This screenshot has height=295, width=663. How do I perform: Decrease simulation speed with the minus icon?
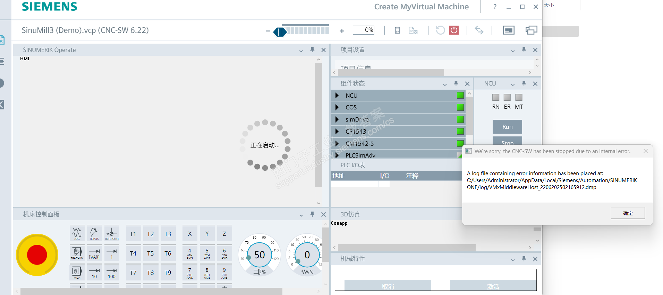pyautogui.click(x=268, y=31)
